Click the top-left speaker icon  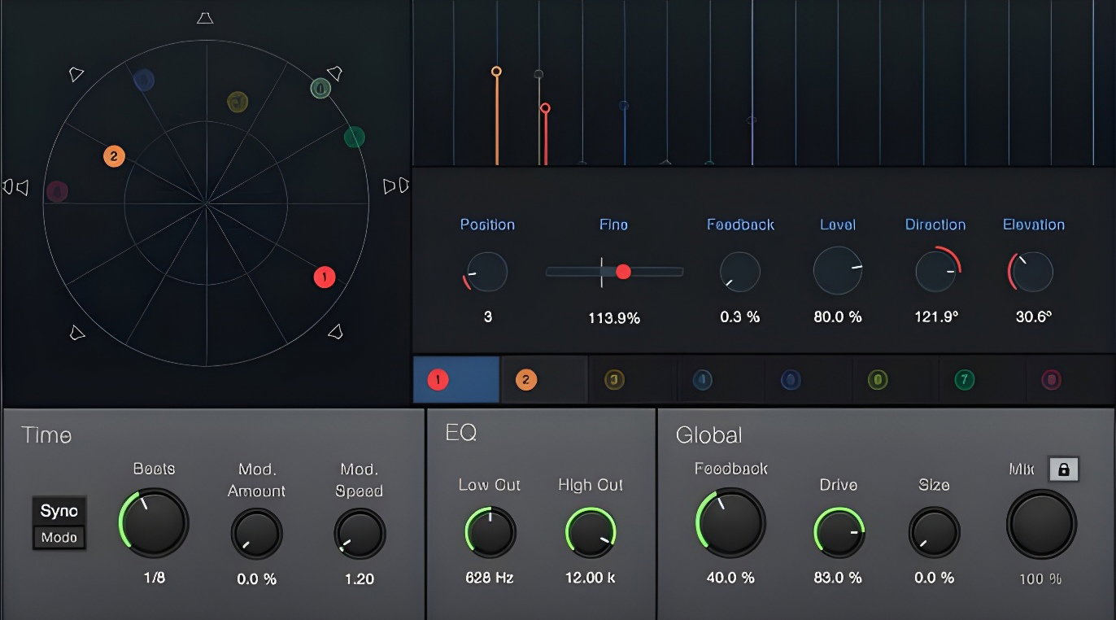click(76, 74)
